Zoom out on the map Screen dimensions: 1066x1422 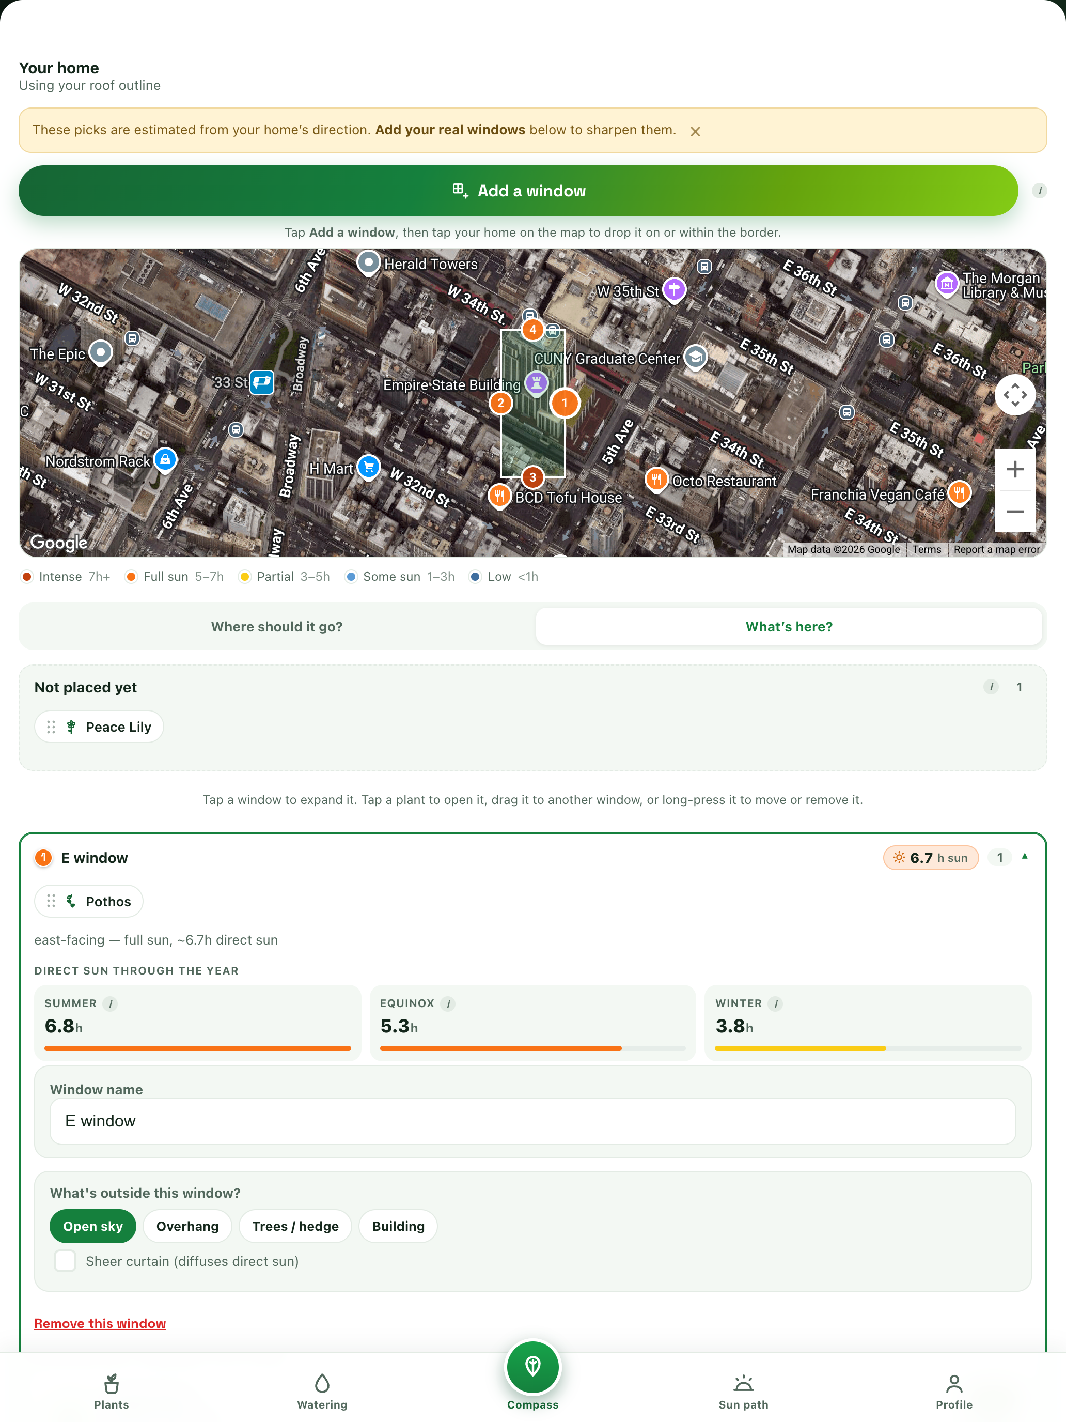click(1014, 512)
